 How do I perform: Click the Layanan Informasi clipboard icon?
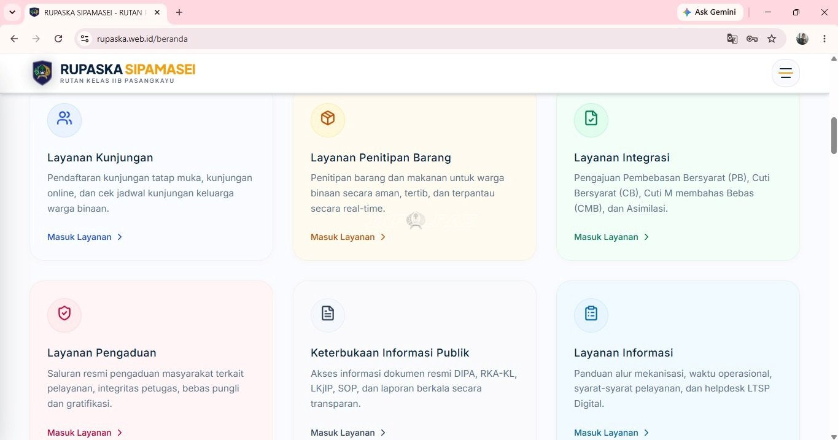[x=591, y=314]
